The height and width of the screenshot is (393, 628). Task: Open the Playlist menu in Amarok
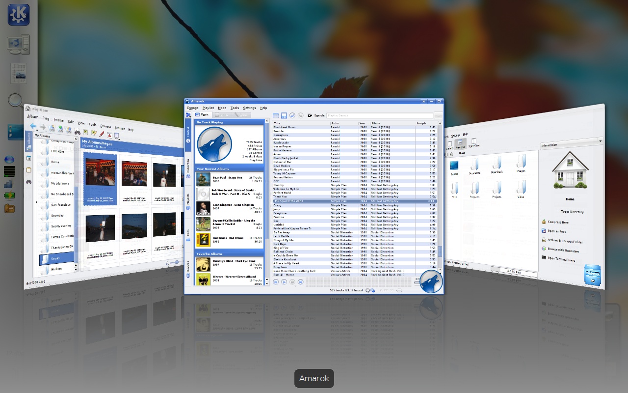(x=208, y=108)
